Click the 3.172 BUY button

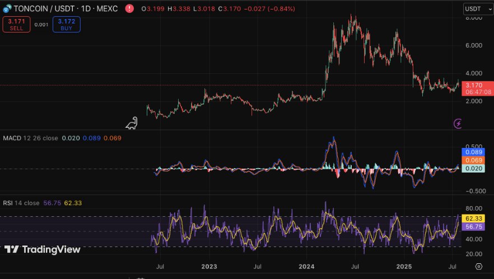point(67,24)
